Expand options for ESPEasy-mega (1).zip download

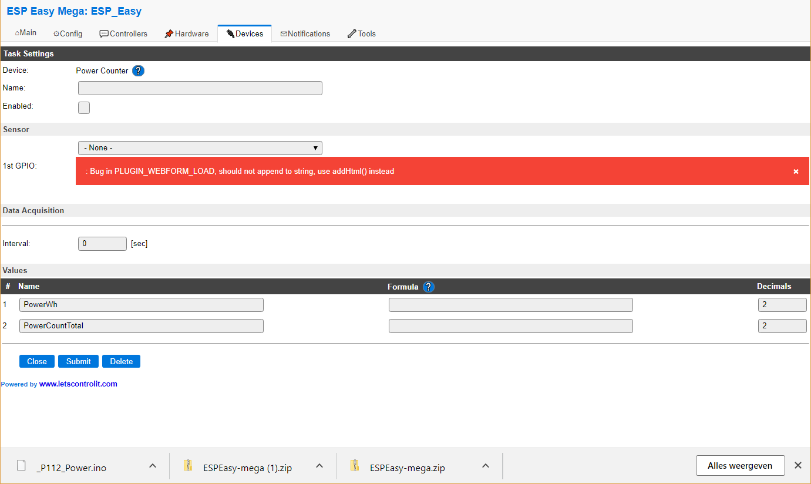pos(319,465)
